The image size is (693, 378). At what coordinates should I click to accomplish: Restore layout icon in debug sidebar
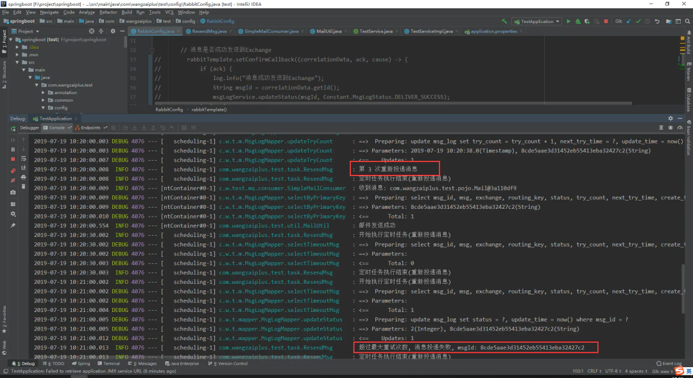pyautogui.click(x=13, y=204)
